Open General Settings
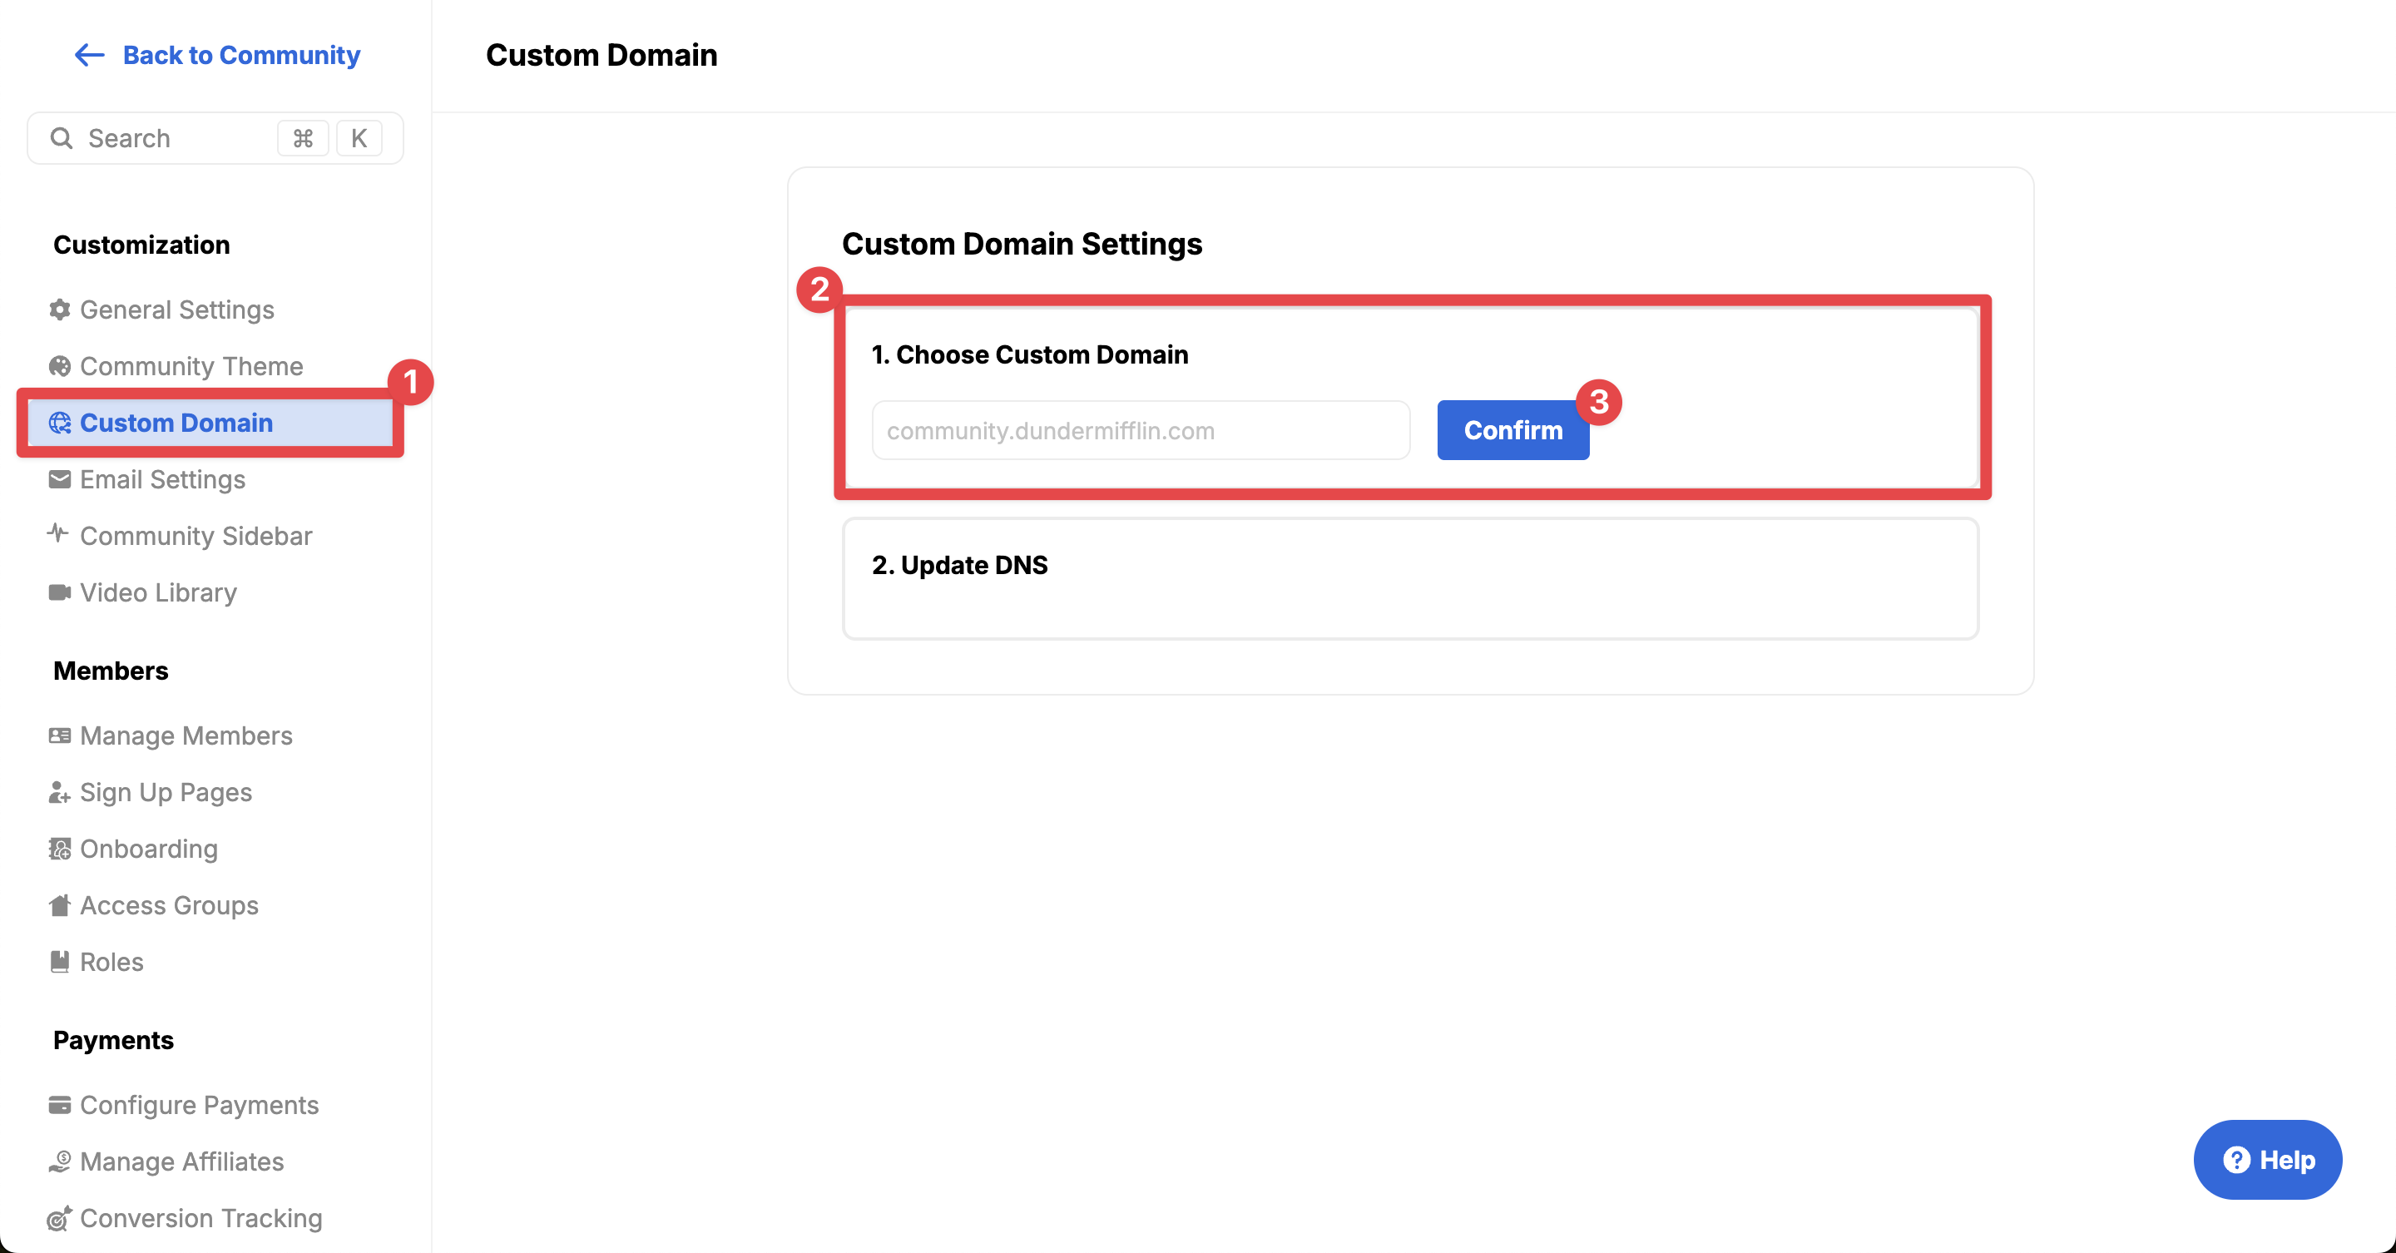This screenshot has width=2396, height=1253. click(x=176, y=310)
